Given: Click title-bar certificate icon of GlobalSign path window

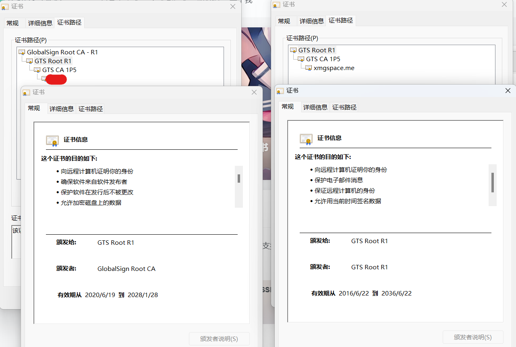Looking at the screenshot, I should coord(5,7).
